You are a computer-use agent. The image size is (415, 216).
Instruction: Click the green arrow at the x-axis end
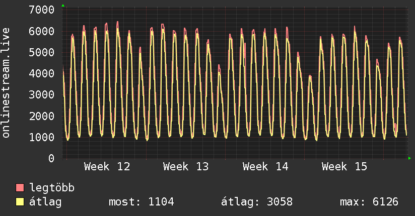pyautogui.click(x=410, y=158)
